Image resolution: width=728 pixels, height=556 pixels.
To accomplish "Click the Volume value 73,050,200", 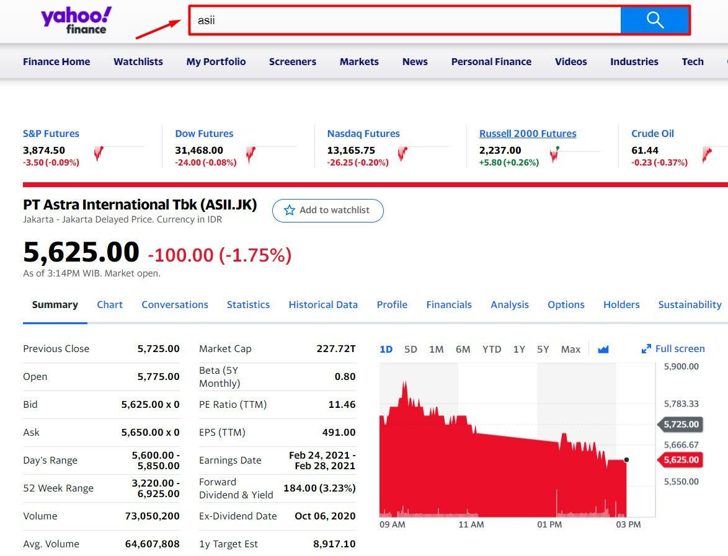I will tap(153, 516).
